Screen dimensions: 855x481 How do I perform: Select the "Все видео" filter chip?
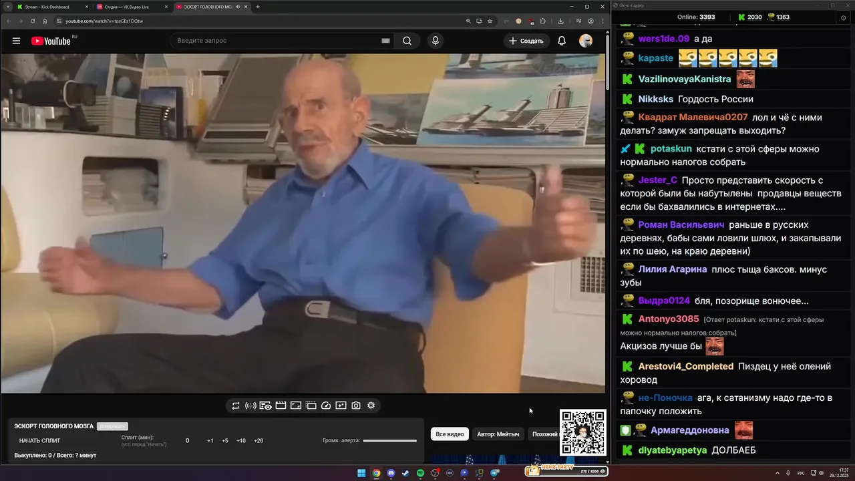450,434
